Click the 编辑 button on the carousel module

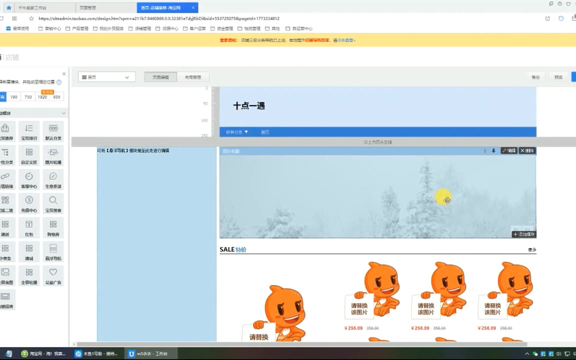click(509, 151)
